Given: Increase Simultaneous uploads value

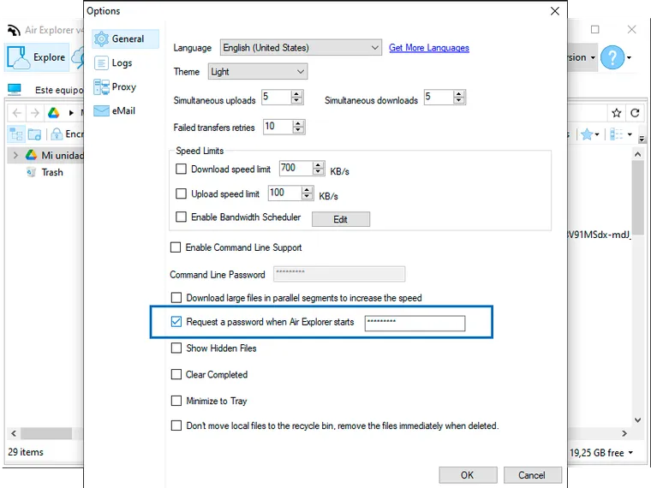Looking at the screenshot, I should pos(296,94).
